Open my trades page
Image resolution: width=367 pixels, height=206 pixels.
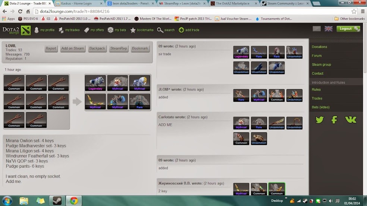[69, 30]
